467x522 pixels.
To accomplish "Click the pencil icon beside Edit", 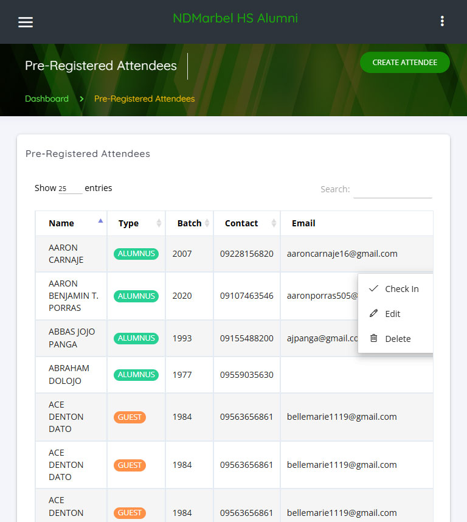I will pos(373,313).
